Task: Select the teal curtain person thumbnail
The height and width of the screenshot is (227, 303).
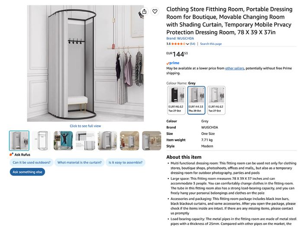Action: [63, 141]
